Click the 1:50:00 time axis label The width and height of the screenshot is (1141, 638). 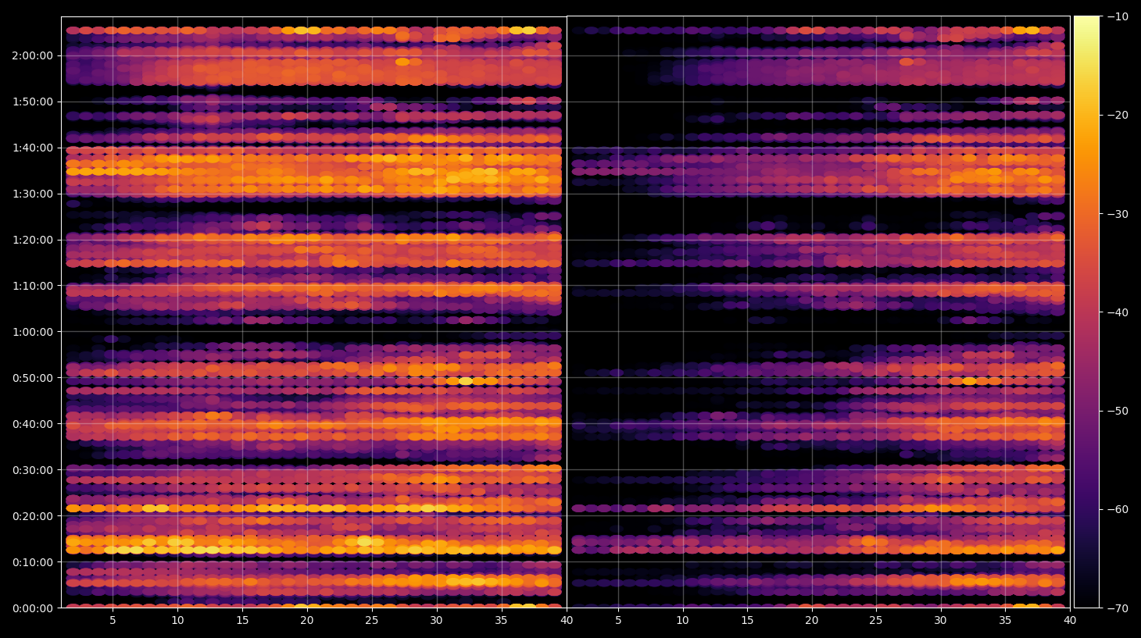[x=33, y=102]
